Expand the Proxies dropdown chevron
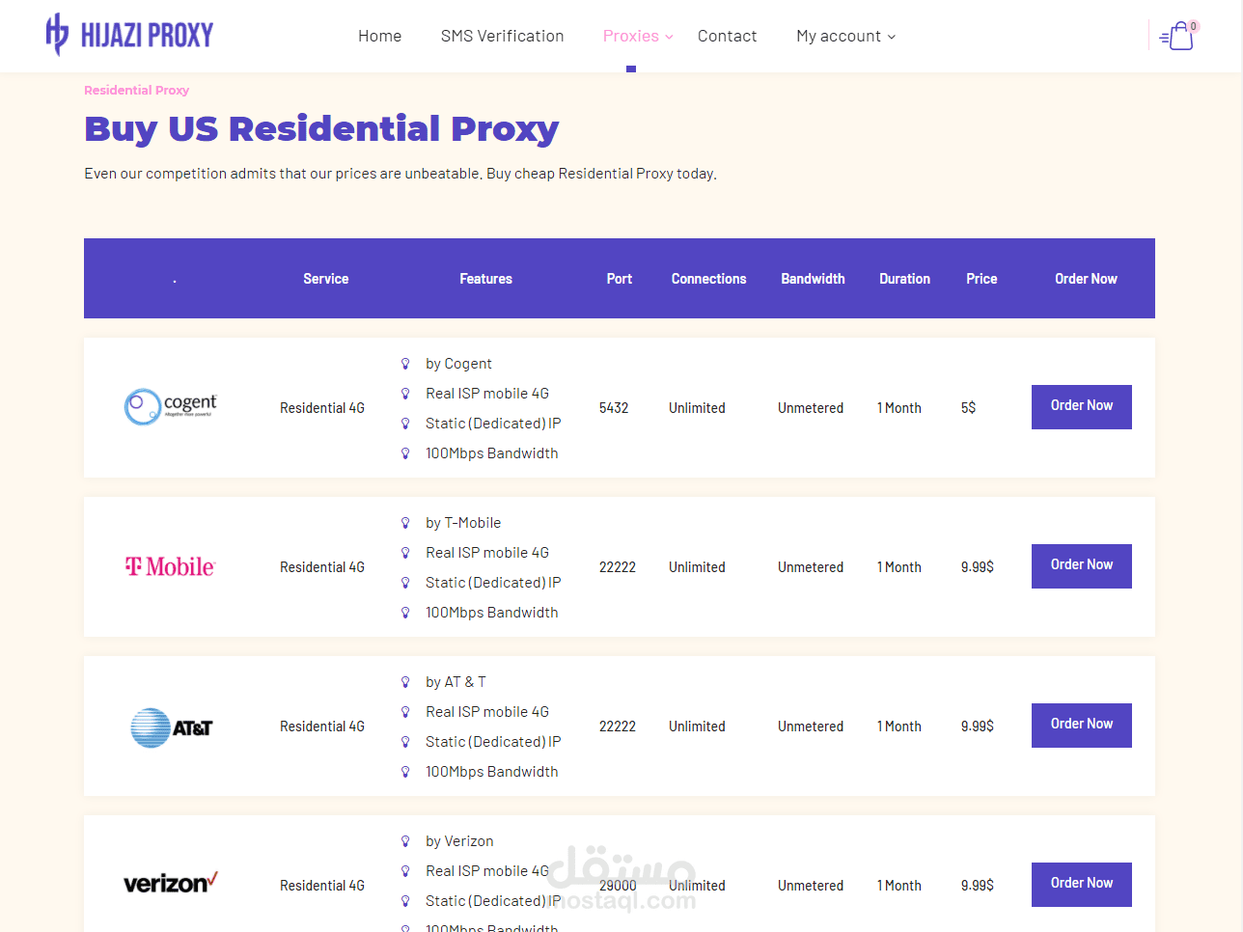The image size is (1243, 932). click(x=669, y=37)
